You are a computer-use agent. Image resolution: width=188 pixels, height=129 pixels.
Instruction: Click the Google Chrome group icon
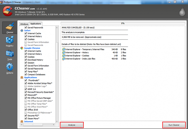tap(22, 48)
